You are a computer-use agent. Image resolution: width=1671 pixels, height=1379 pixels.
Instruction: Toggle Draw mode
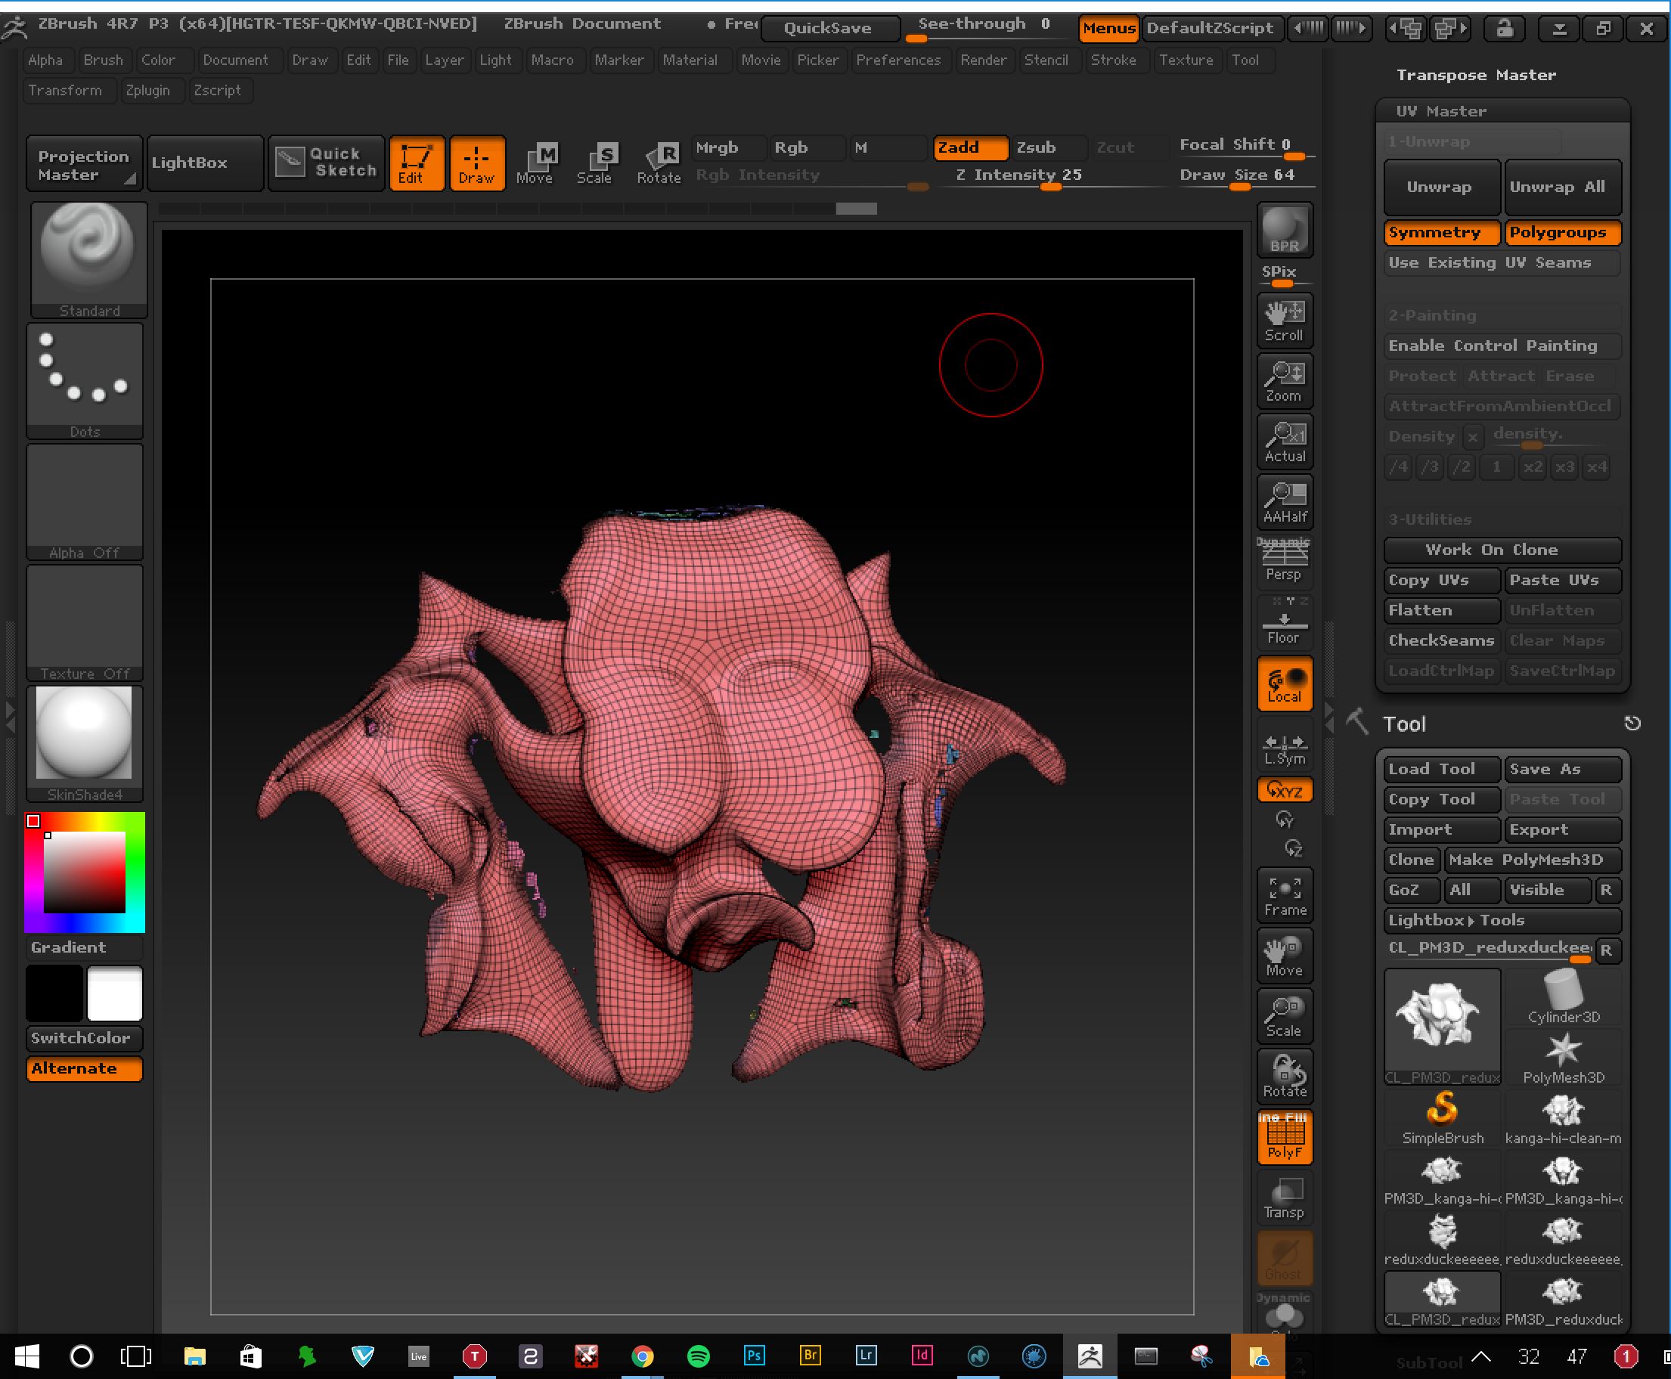click(x=477, y=163)
